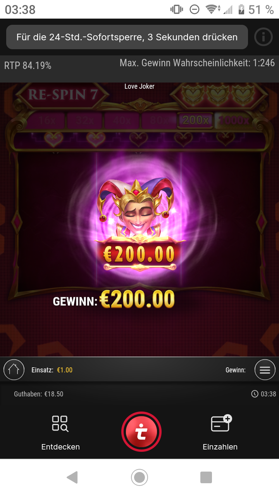Tap the info circle icon
279x496 pixels.
click(263, 37)
